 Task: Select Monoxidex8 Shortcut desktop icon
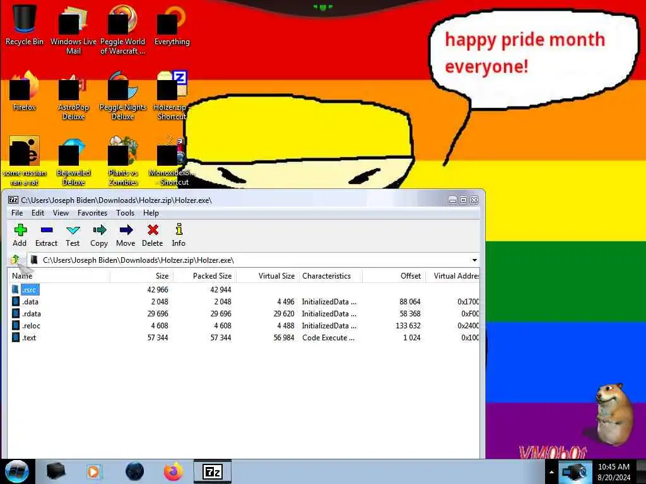coord(170,161)
